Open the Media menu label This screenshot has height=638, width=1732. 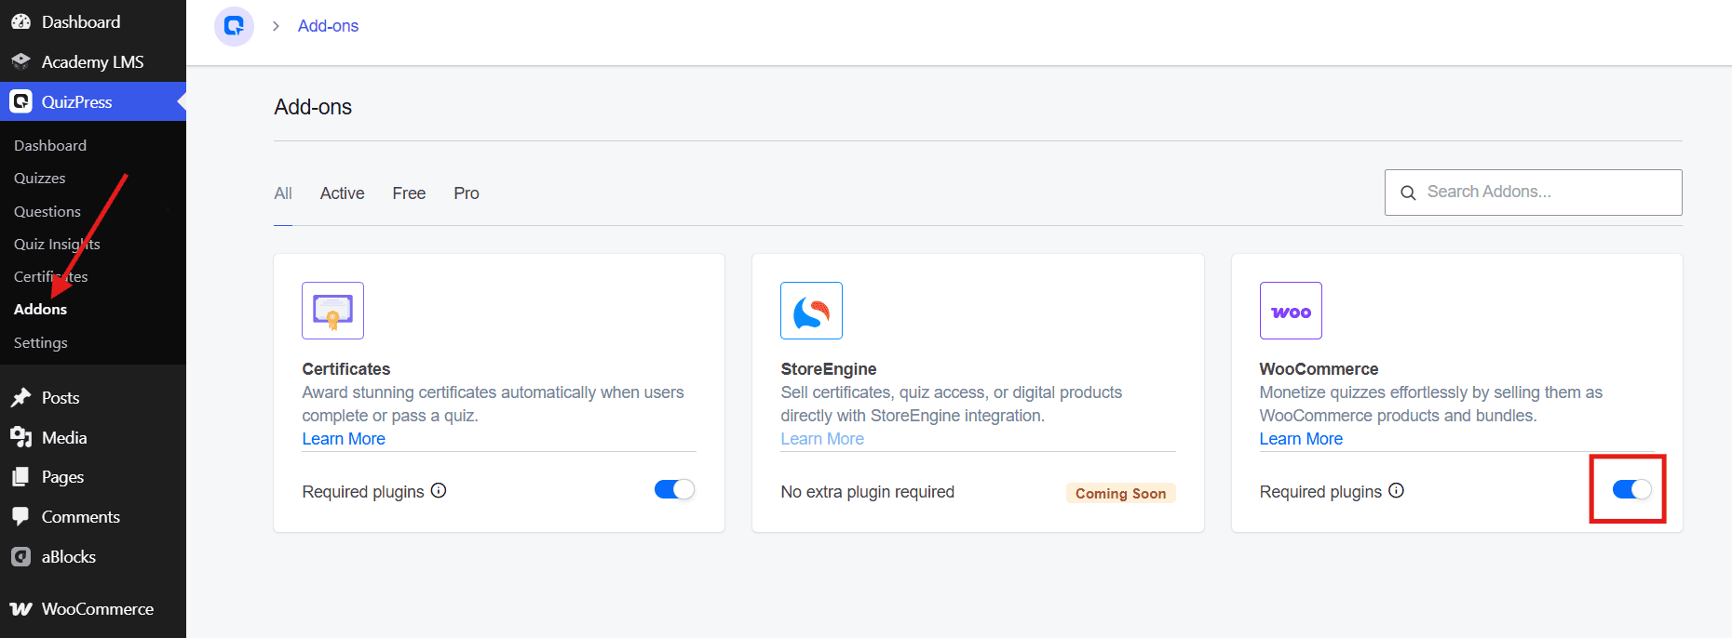(64, 437)
